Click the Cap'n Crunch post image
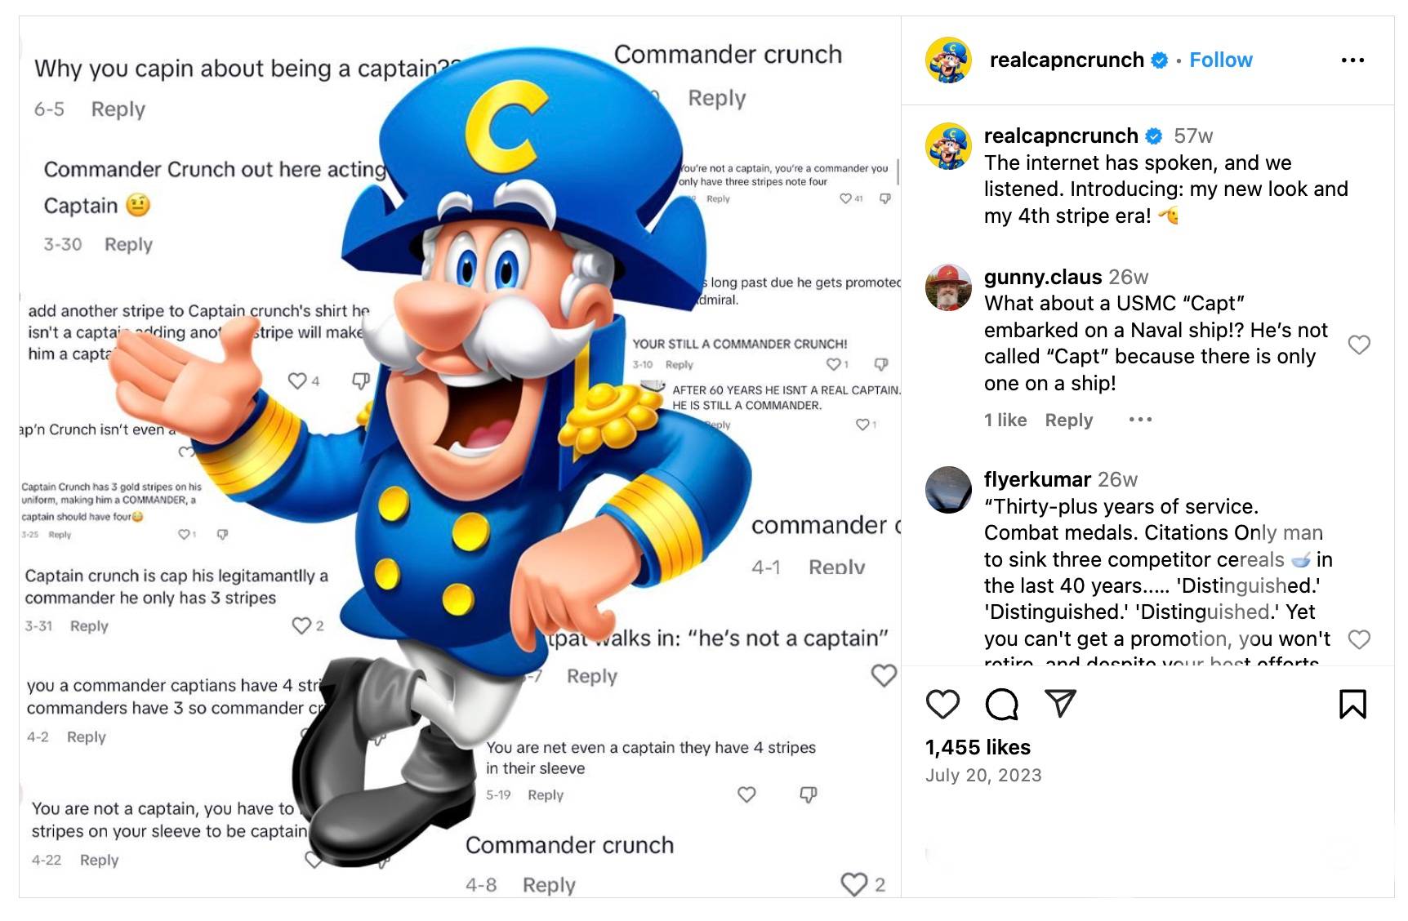Image resolution: width=1408 pixels, height=921 pixels. coord(460,457)
